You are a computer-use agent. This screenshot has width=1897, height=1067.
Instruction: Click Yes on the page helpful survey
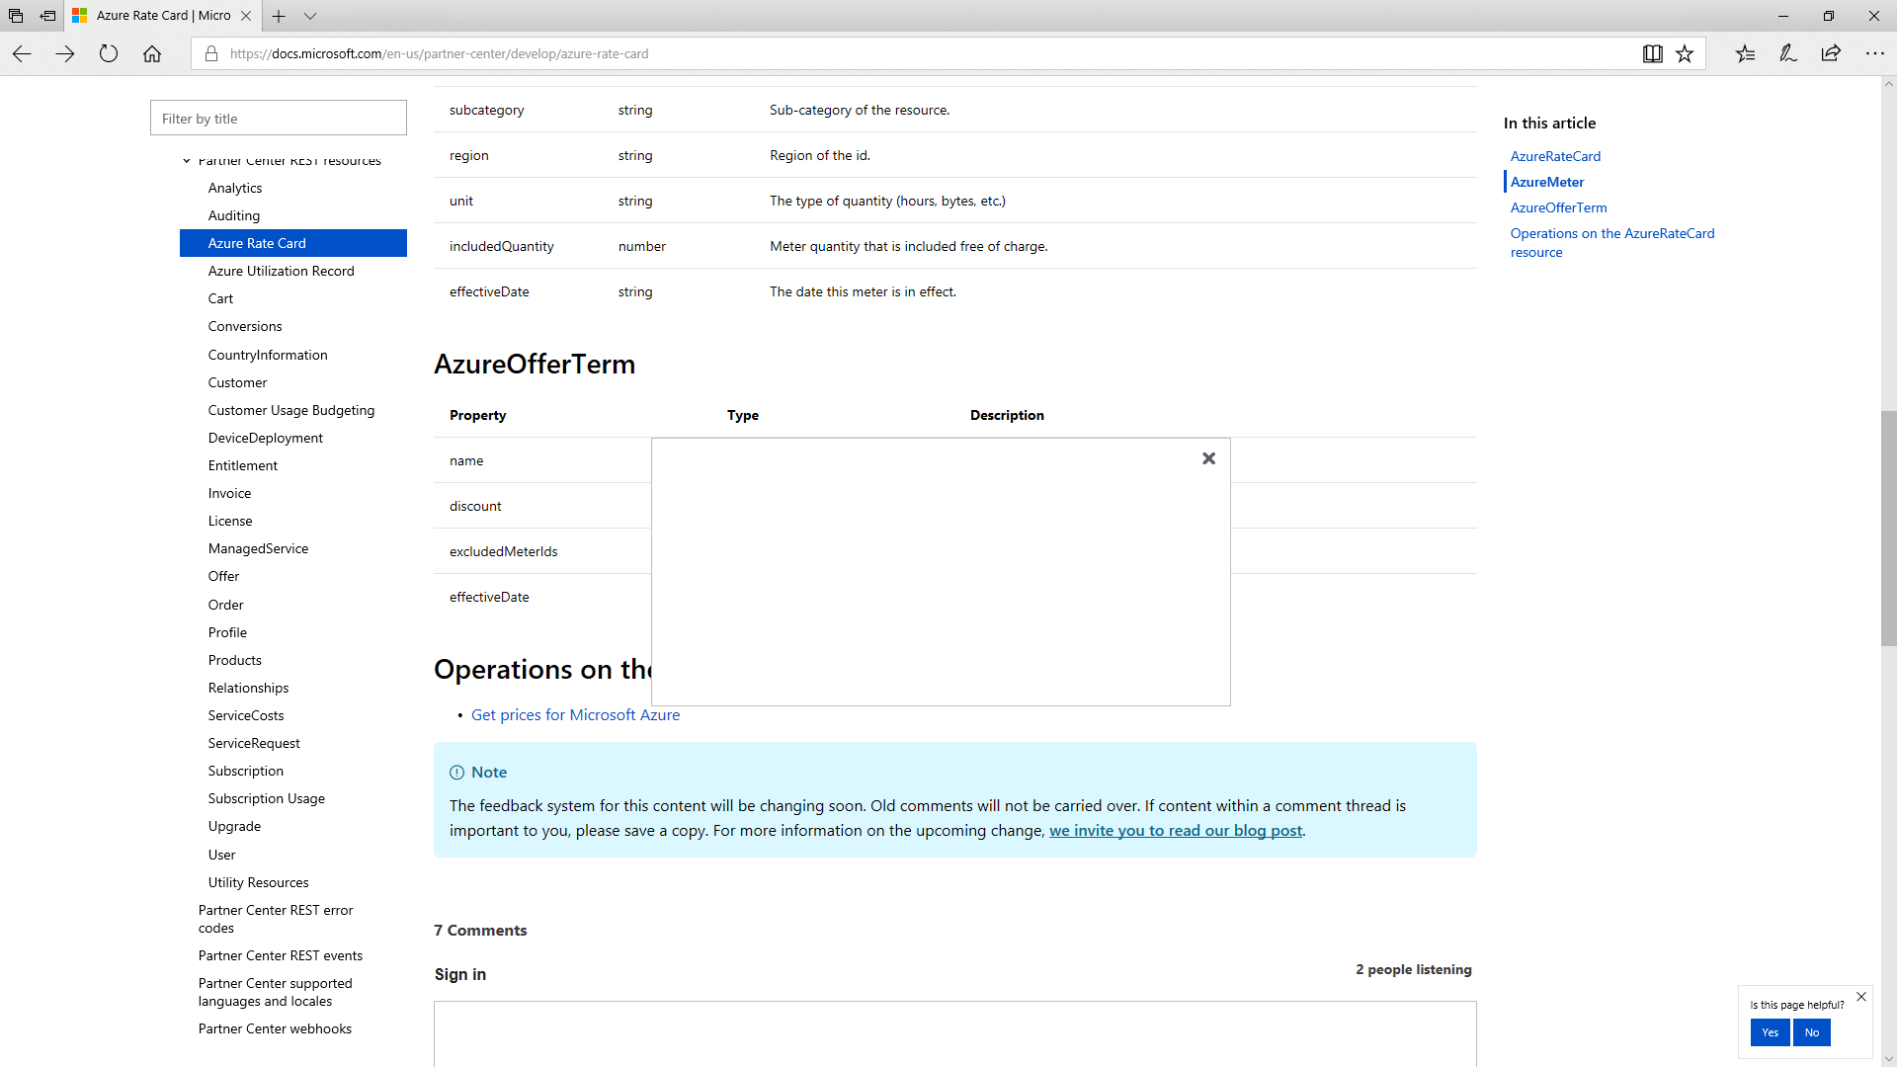[1769, 1031]
